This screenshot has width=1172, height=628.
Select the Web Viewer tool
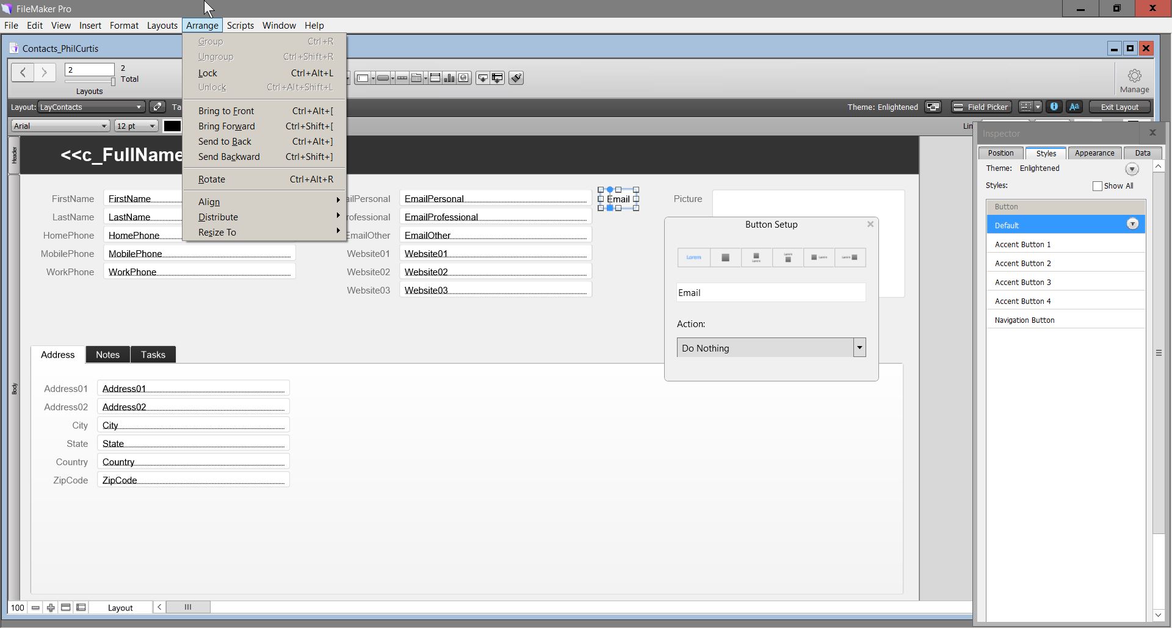pyautogui.click(x=464, y=78)
